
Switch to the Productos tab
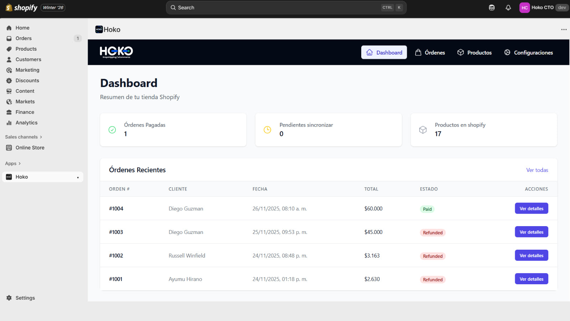(475, 52)
